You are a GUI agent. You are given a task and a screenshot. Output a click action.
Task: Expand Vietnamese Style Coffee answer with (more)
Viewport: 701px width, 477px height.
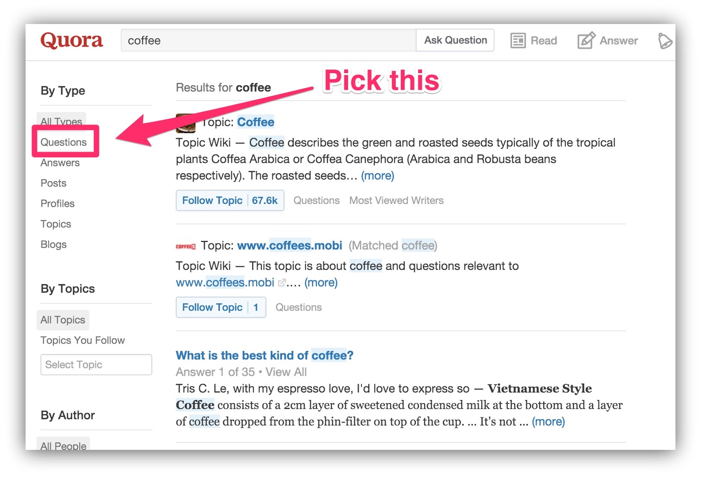click(x=548, y=422)
